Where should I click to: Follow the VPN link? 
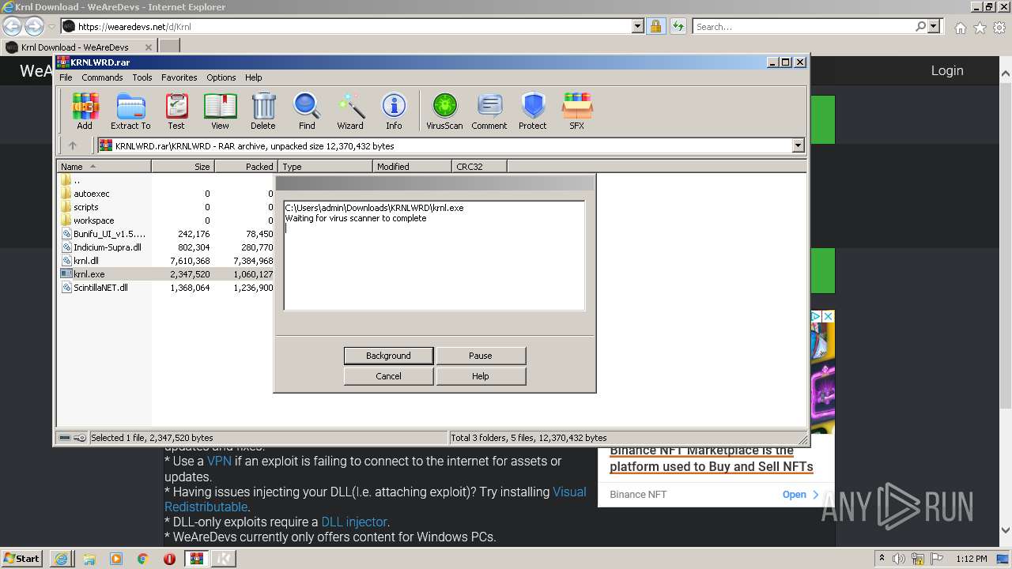coord(219,461)
